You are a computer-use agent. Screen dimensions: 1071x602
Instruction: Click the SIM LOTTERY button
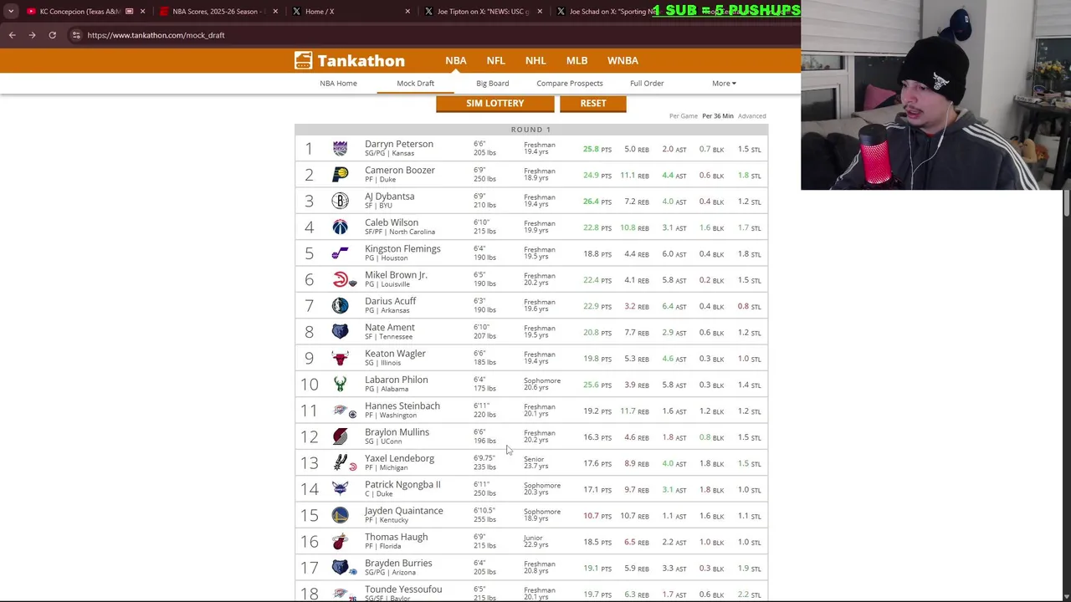click(495, 103)
